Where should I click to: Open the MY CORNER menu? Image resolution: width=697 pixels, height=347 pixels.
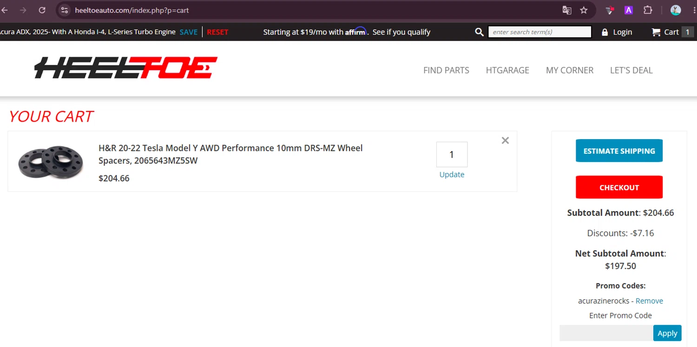click(570, 70)
